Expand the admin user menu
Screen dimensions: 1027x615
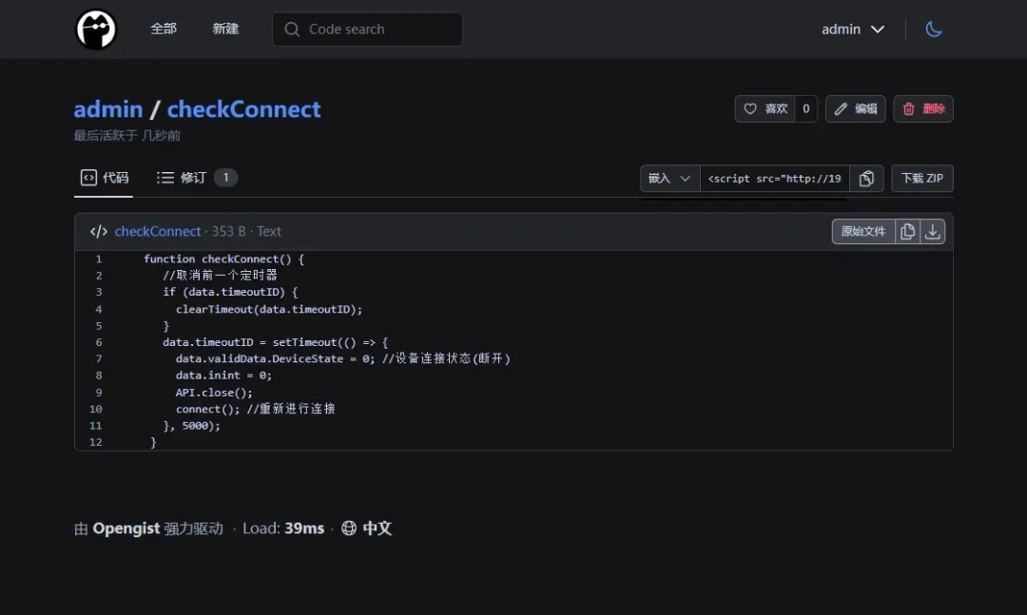[x=853, y=29]
